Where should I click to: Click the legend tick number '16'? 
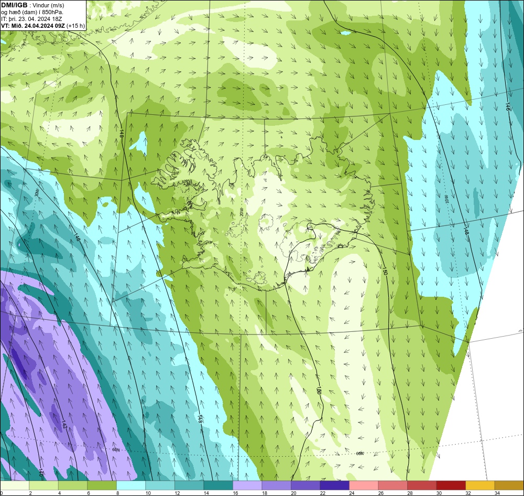pyautogui.click(x=235, y=493)
